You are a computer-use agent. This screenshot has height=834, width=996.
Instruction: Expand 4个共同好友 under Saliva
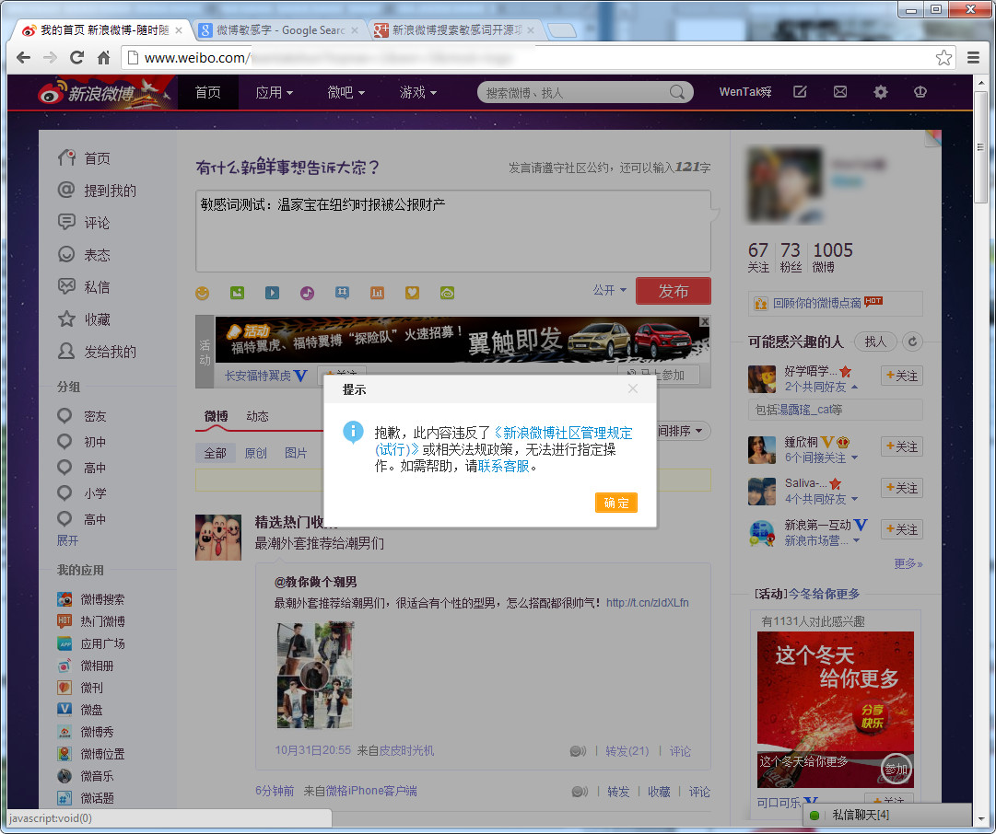(821, 499)
